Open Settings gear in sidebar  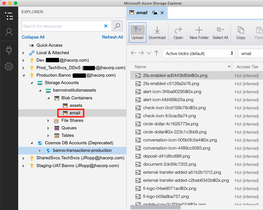(9, 67)
